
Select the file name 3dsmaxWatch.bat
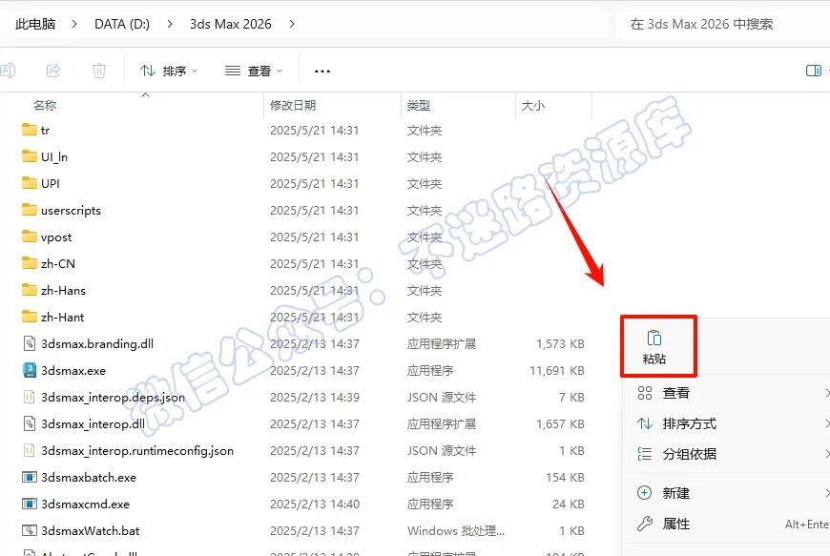coord(90,530)
